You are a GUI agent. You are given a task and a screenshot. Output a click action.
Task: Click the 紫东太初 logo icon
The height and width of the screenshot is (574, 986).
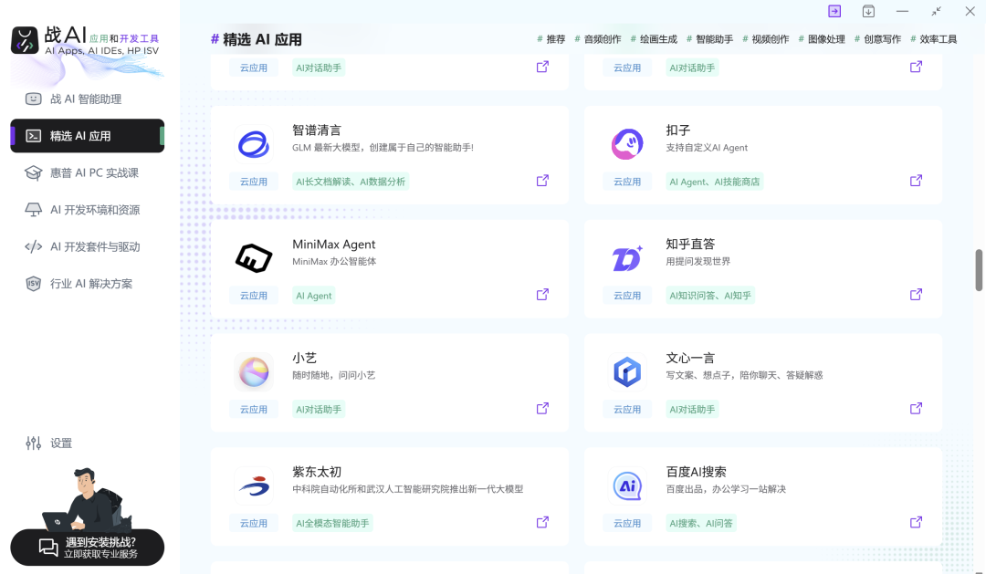[x=253, y=484]
